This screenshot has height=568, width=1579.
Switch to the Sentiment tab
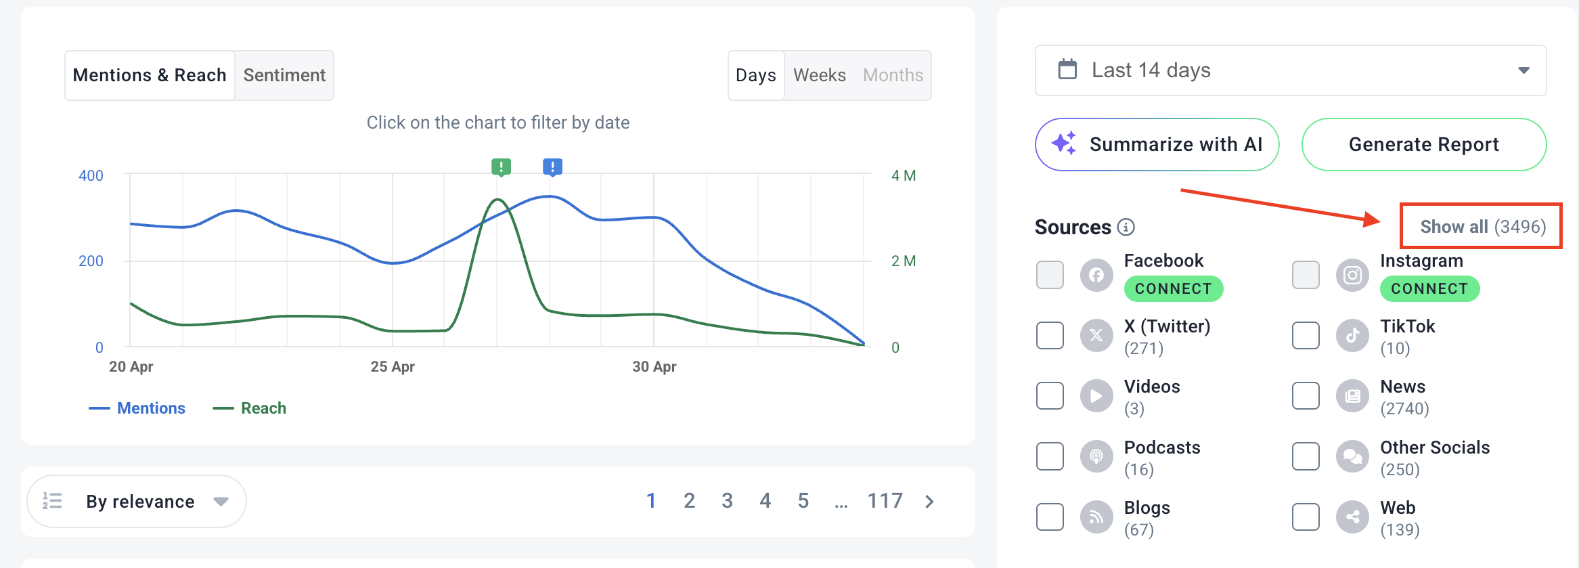click(284, 75)
